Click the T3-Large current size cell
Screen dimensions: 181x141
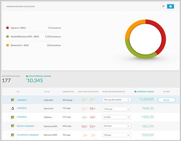[67, 108]
